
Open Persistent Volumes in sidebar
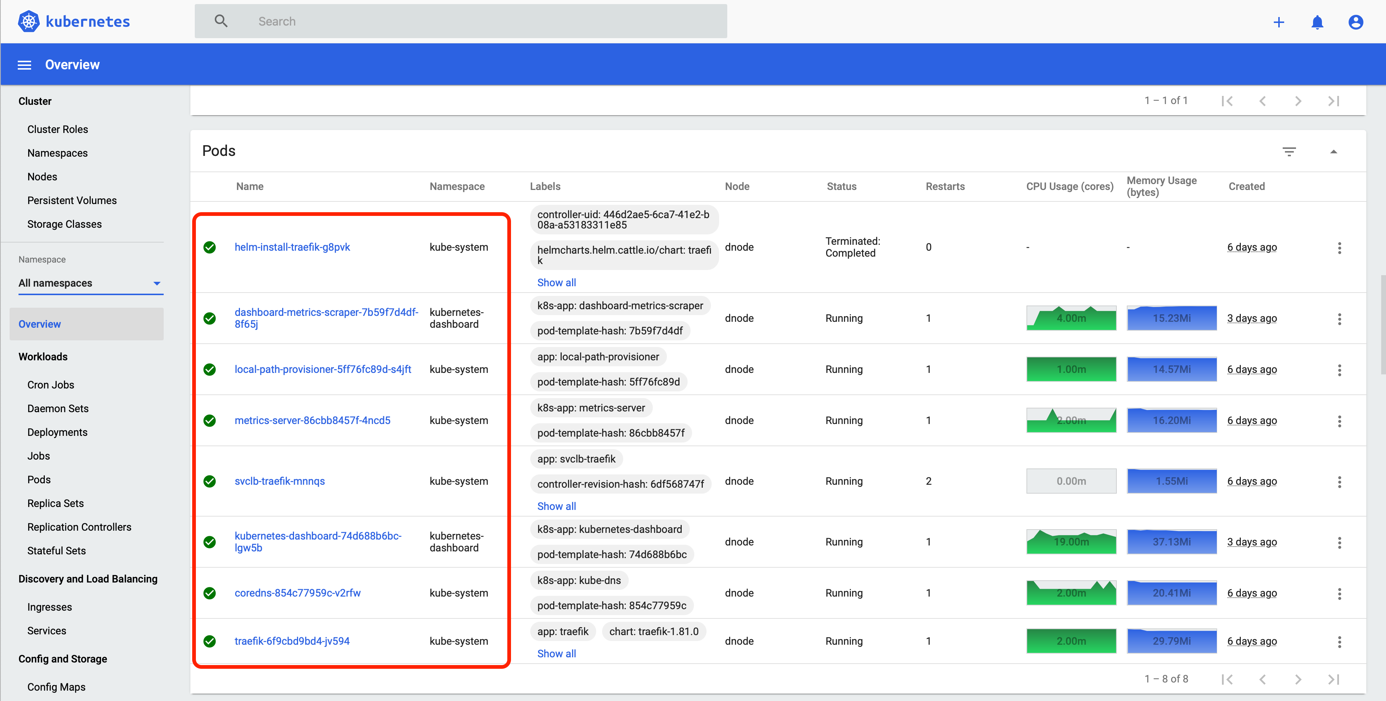[72, 200]
